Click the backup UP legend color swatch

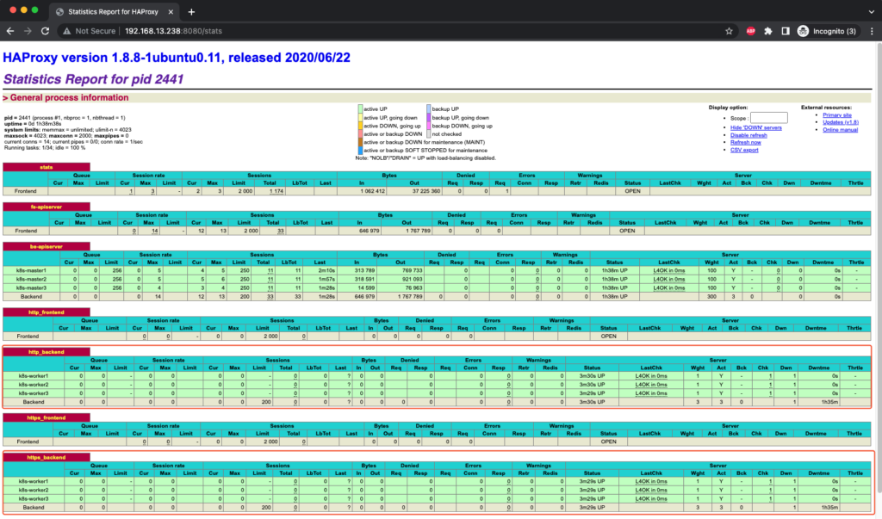429,109
